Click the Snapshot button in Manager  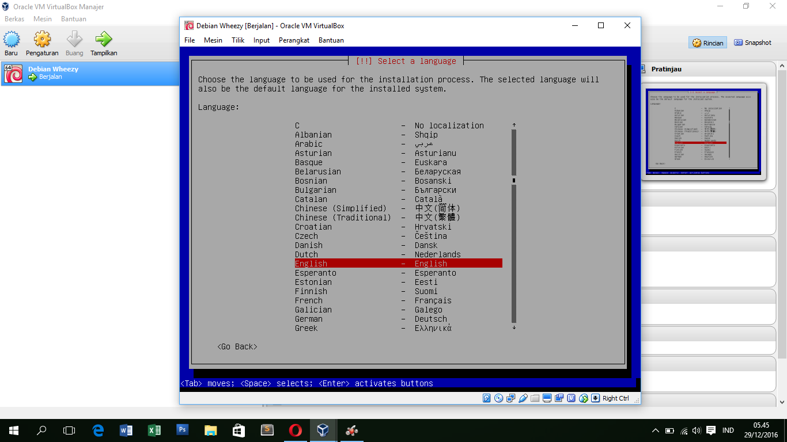[x=752, y=43]
